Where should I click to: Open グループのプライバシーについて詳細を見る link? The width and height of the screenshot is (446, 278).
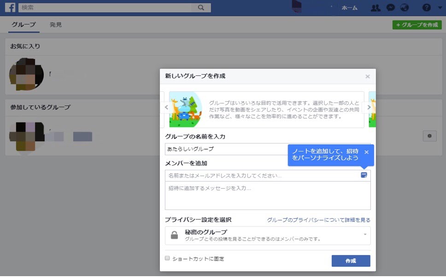(x=318, y=220)
